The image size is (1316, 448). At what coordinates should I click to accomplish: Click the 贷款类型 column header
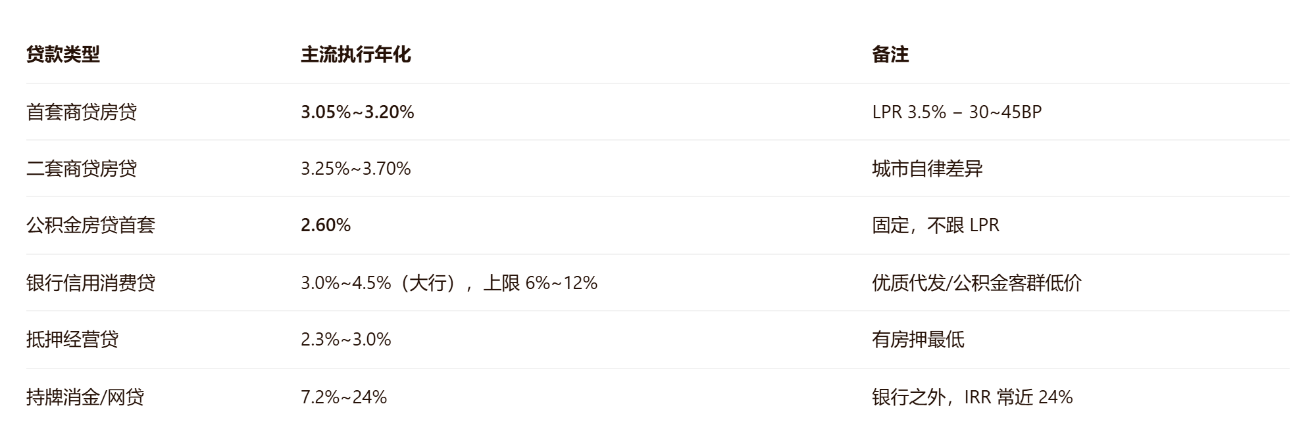(63, 55)
